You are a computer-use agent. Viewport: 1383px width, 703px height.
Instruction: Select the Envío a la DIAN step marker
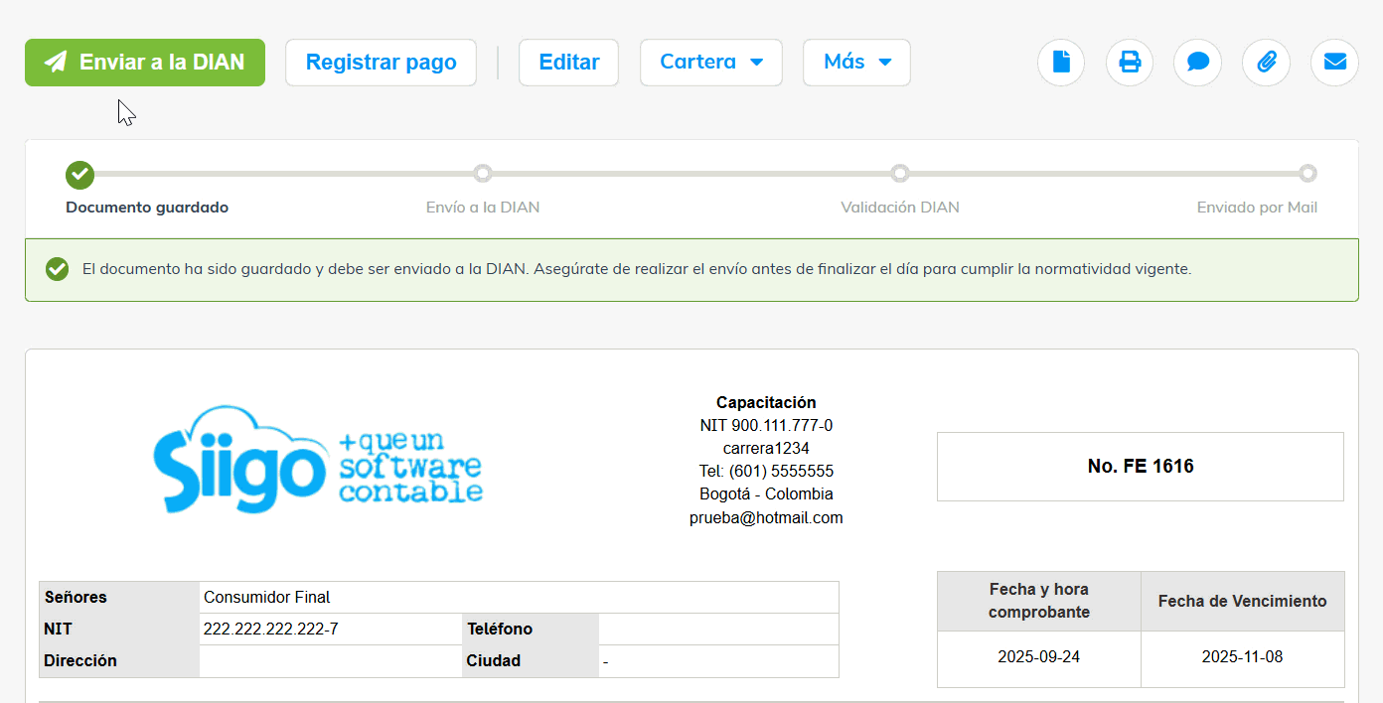483,174
